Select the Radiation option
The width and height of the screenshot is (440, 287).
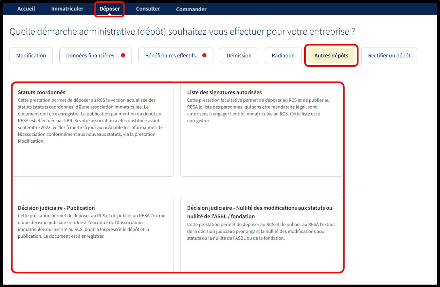(x=283, y=55)
